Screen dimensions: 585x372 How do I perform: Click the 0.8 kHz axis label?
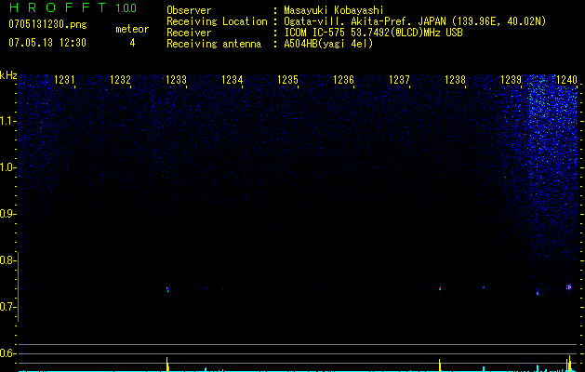click(x=7, y=260)
